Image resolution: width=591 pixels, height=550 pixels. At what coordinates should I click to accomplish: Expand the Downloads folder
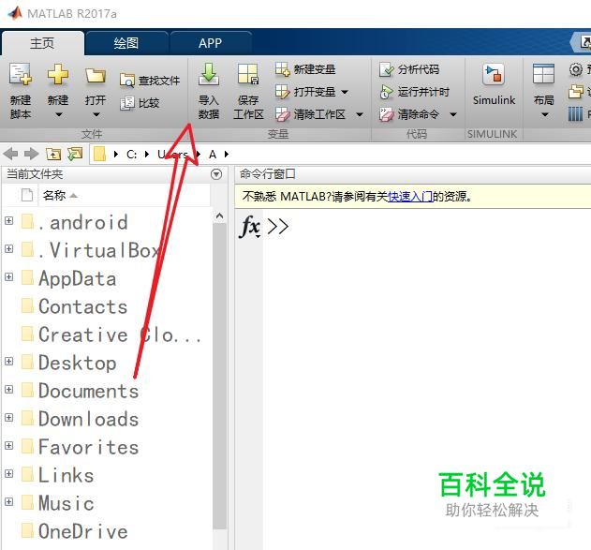8,417
